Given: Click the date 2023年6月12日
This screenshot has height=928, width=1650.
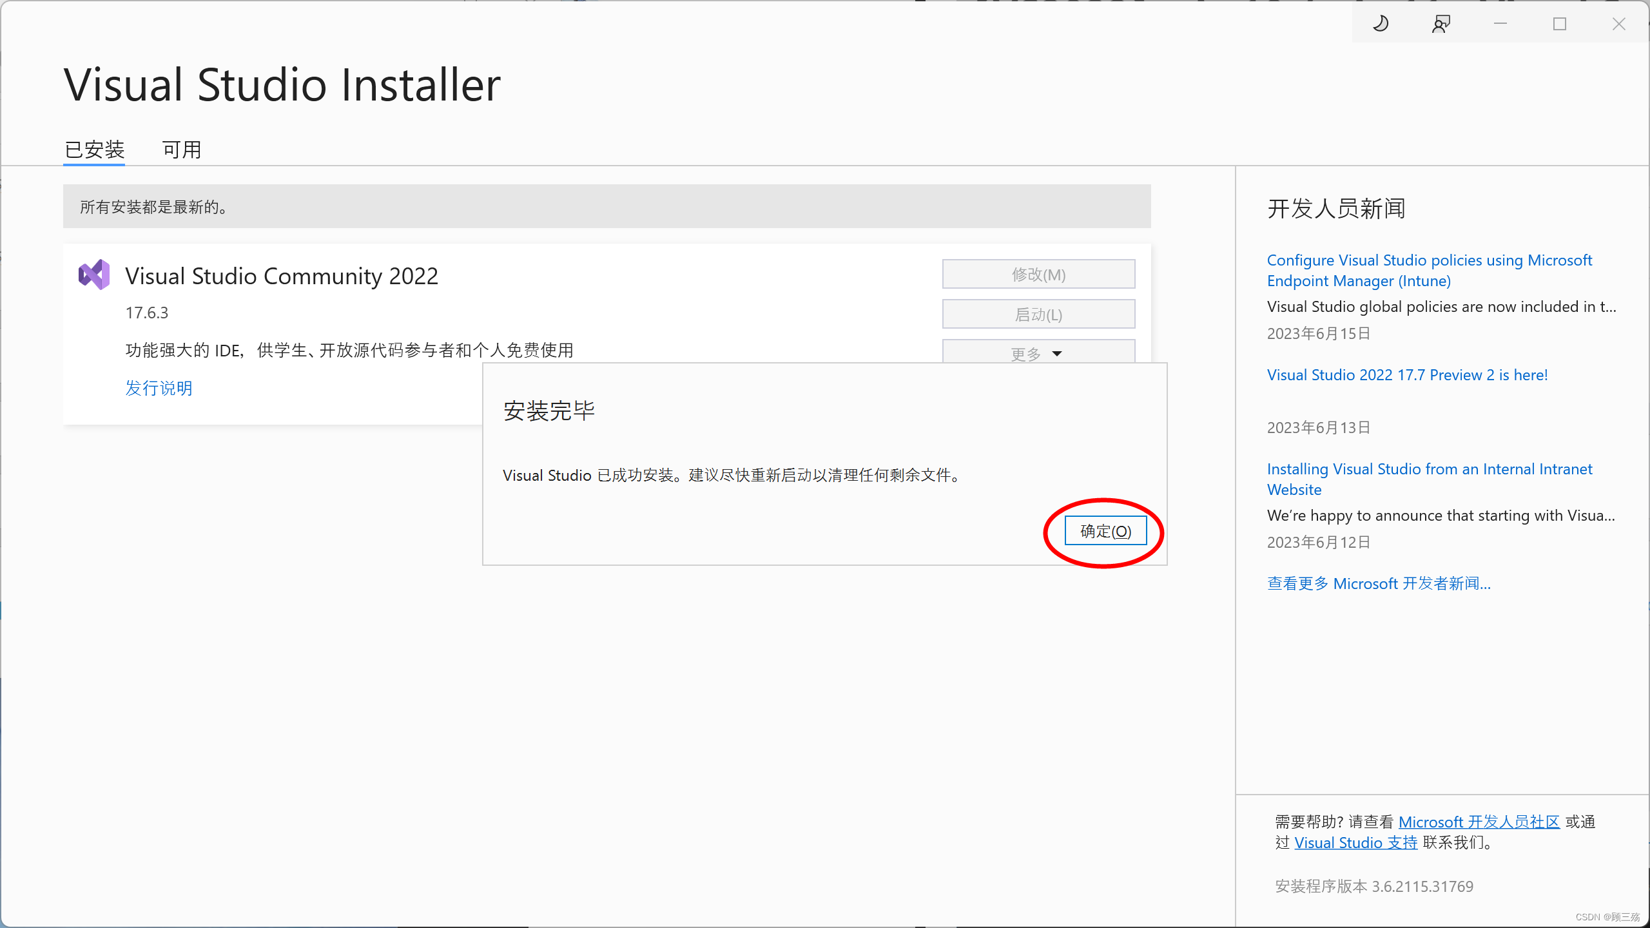Looking at the screenshot, I should pyautogui.click(x=1319, y=543).
